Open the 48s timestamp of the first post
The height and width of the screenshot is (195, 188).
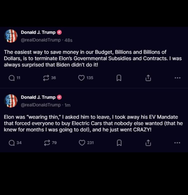[x=68, y=40]
